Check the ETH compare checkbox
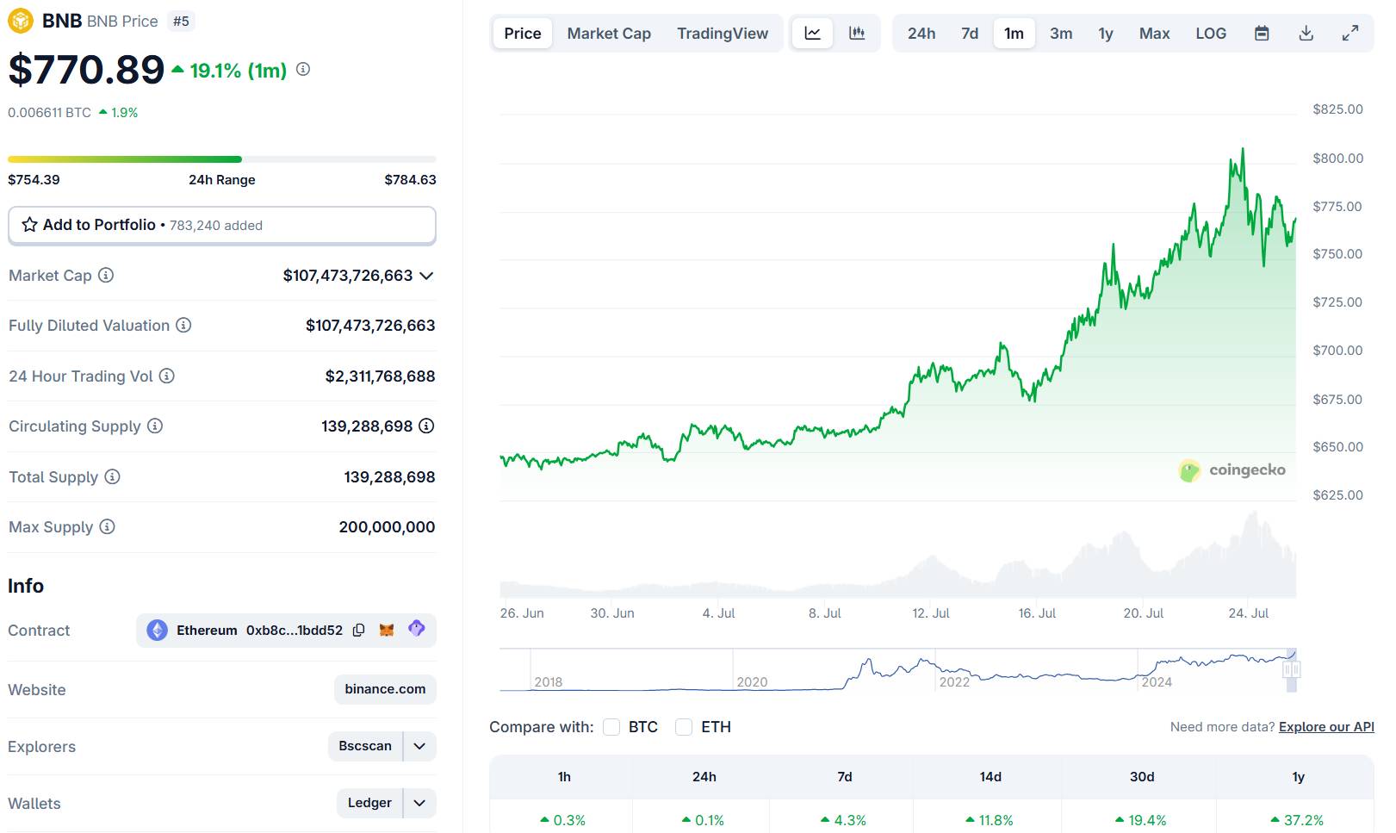The width and height of the screenshot is (1396, 833). pyautogui.click(x=684, y=727)
